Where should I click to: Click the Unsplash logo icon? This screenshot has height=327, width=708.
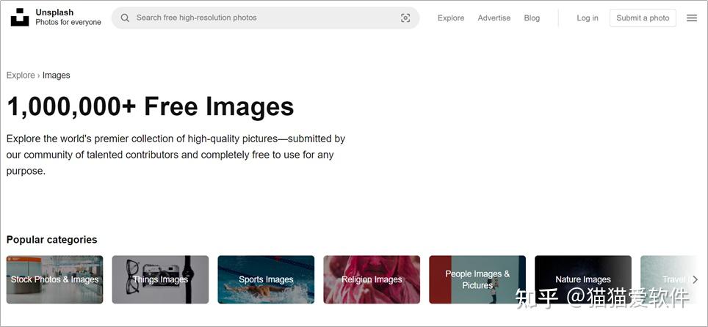click(20, 17)
